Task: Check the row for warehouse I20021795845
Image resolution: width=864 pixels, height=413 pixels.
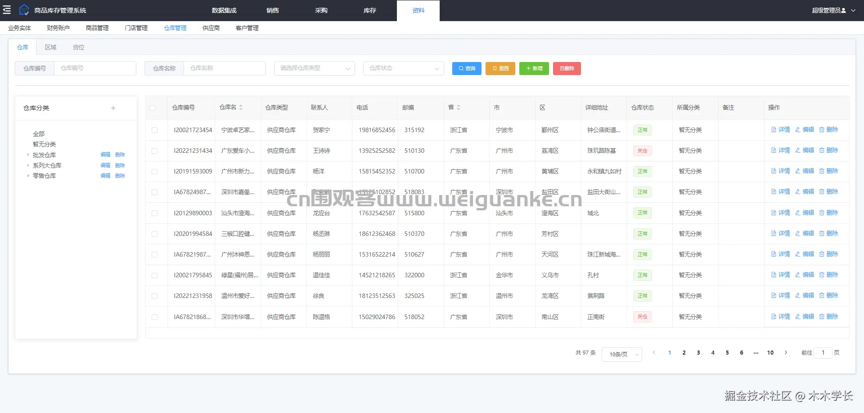Action: click(154, 275)
